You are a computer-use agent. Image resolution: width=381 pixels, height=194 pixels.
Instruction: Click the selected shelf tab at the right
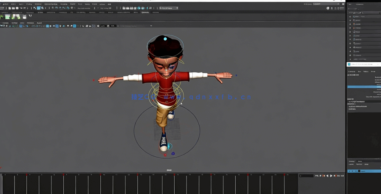[x=145, y=12]
